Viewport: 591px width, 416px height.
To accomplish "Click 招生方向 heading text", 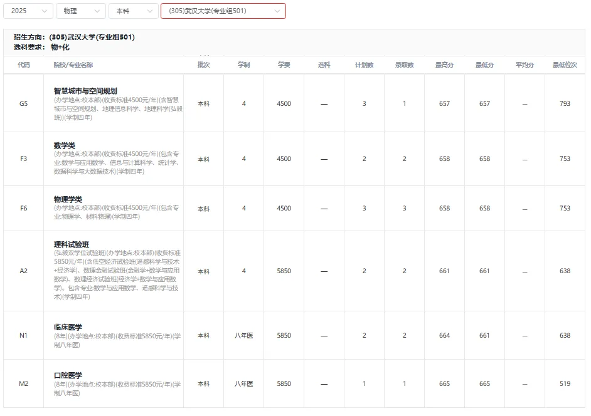I will pos(74,37).
